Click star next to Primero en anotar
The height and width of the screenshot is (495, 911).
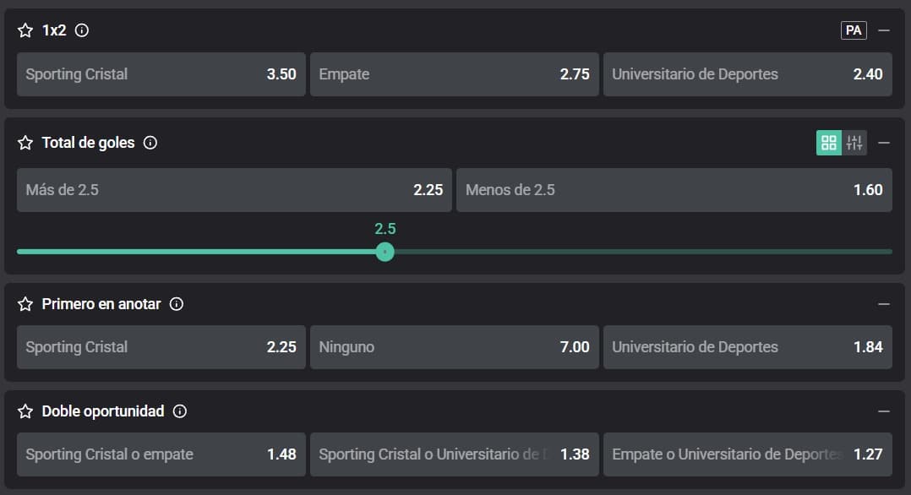[25, 304]
